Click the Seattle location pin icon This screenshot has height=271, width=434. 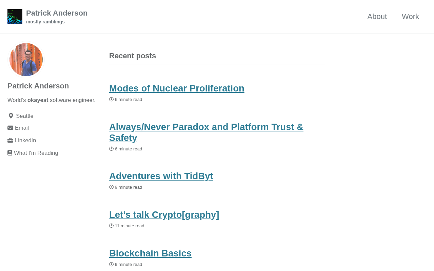point(11,116)
